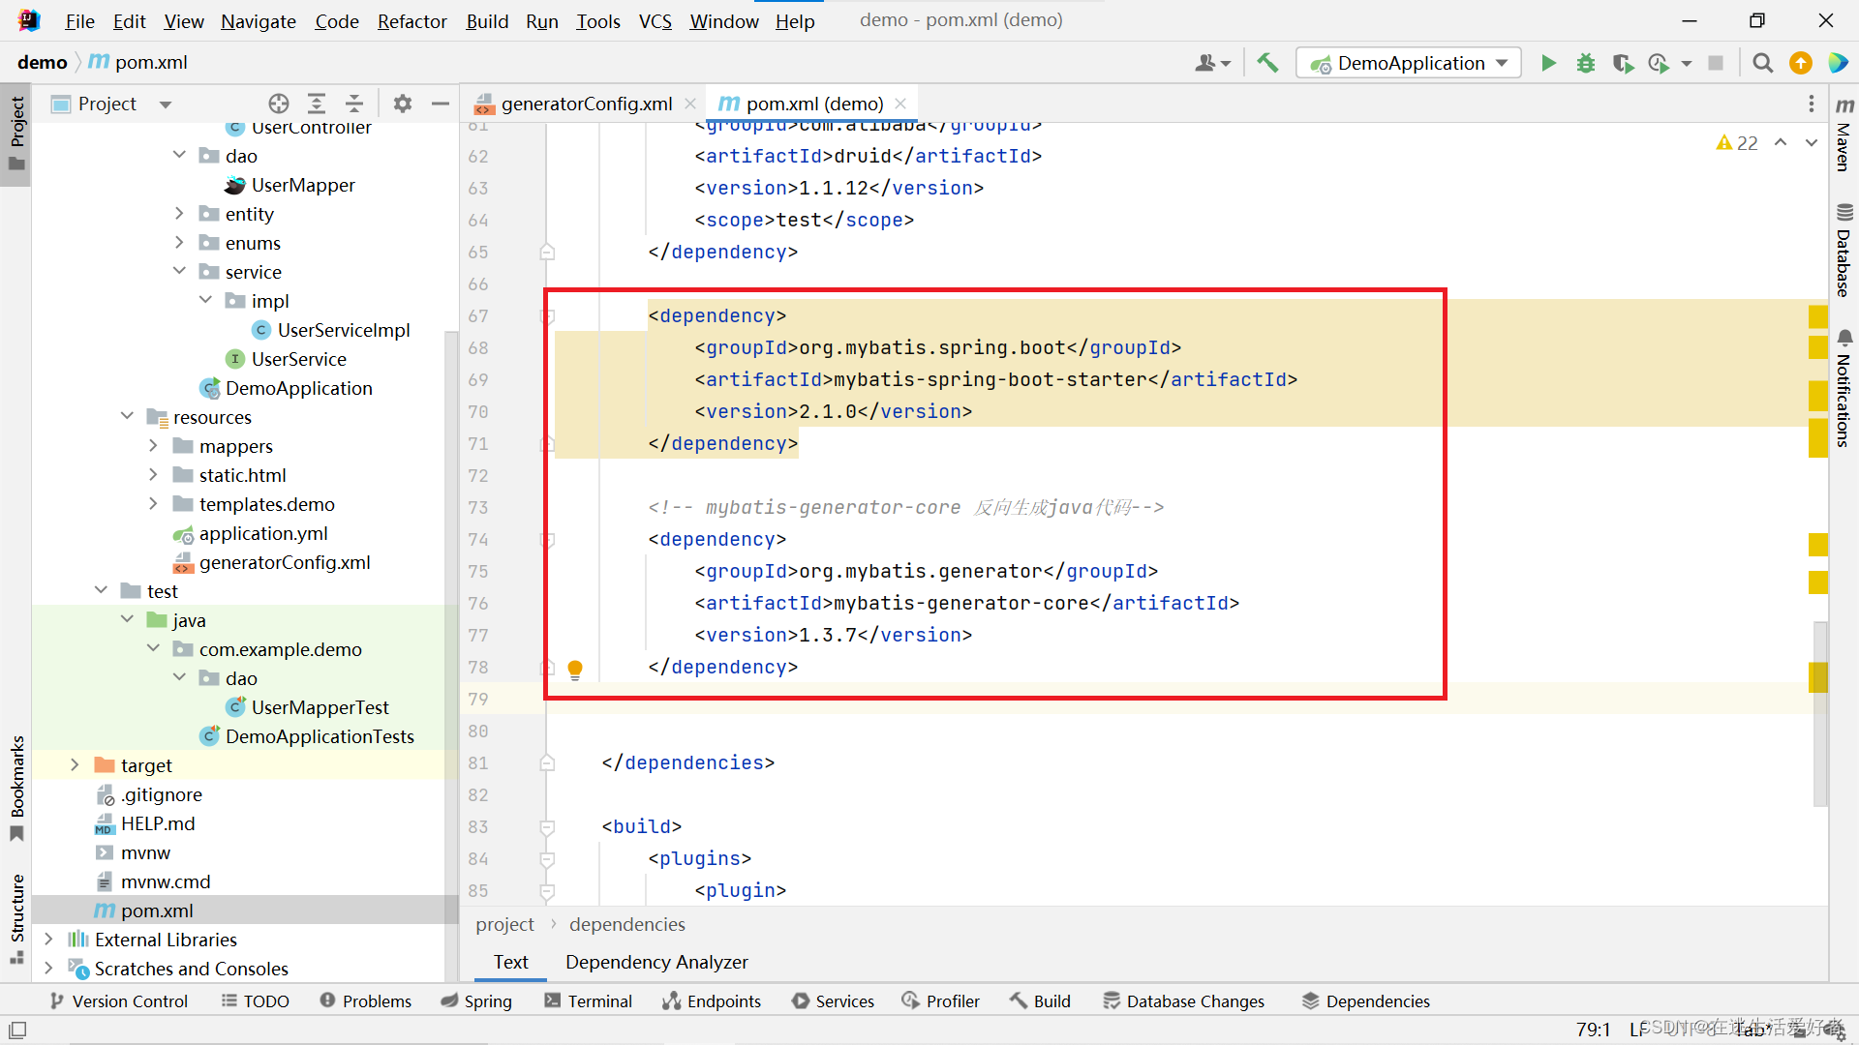Open the VCS menu

655,20
